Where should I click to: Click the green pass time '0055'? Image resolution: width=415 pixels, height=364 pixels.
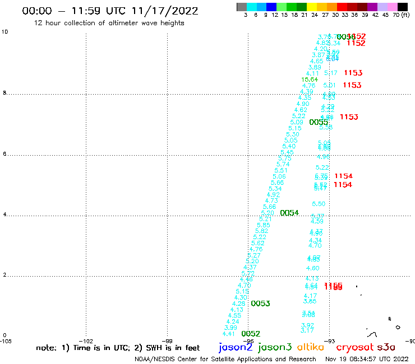319,122
